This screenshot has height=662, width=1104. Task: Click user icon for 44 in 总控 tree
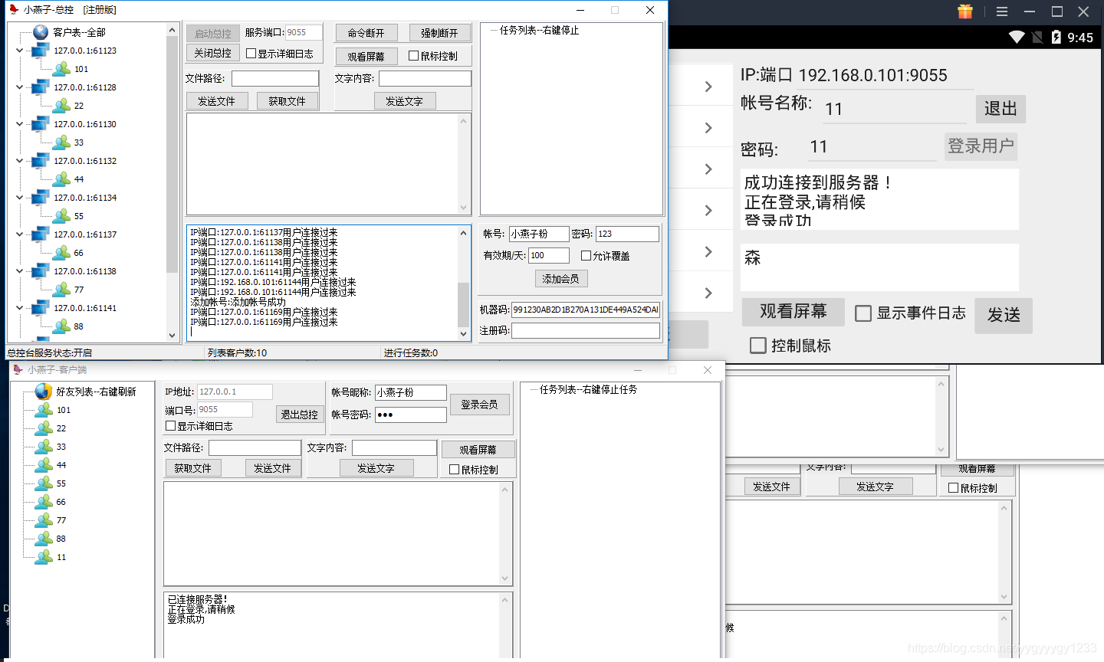(62, 179)
